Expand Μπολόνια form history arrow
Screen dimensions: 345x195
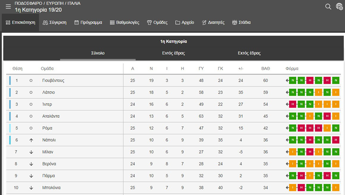(287, 188)
